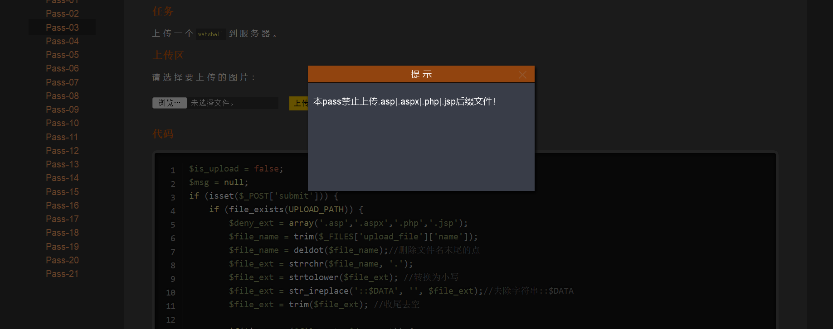
Task: Click code line '$is_upload = false;'
Action: pos(236,169)
